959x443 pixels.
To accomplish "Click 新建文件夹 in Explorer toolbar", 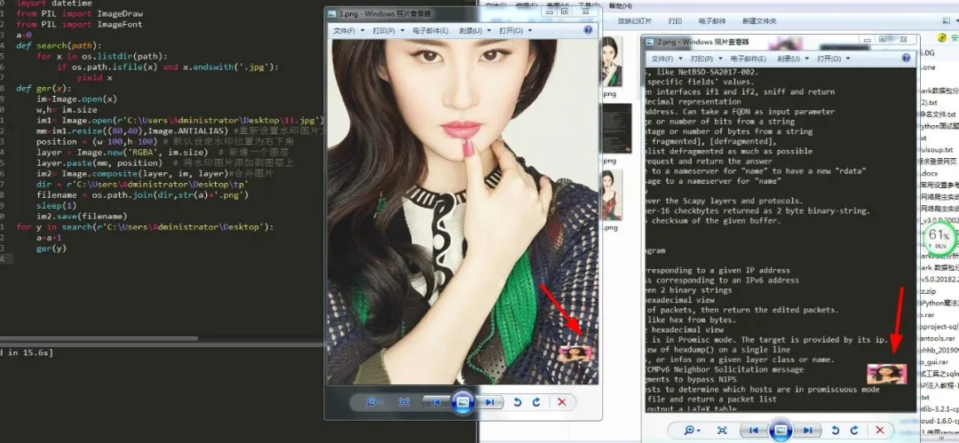I will point(759,20).
